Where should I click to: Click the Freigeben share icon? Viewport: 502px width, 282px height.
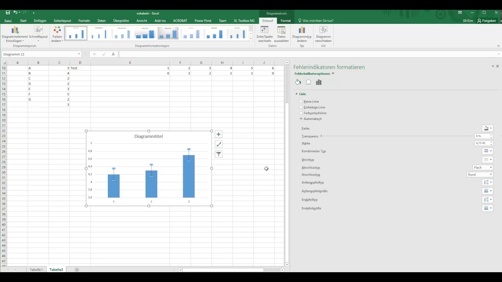pos(487,20)
